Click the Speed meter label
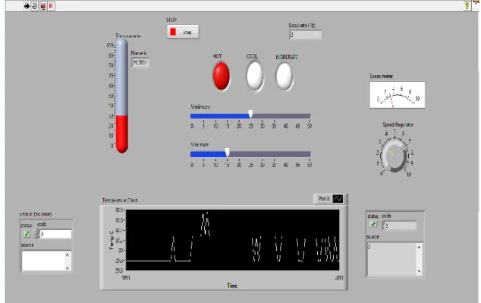Viewport: 481px width, 303px height. tap(381, 76)
